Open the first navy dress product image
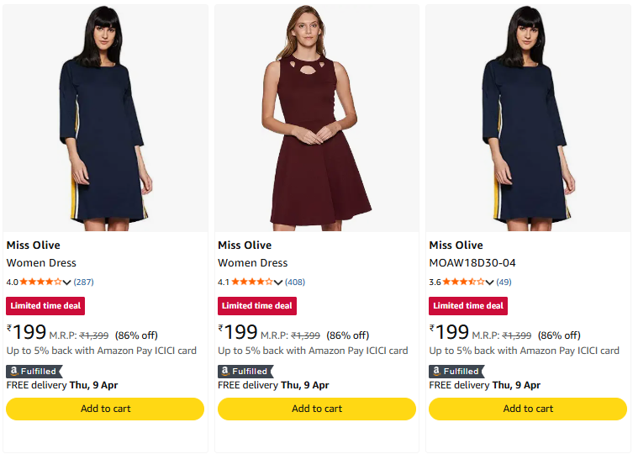The width and height of the screenshot is (633, 454). (105, 118)
